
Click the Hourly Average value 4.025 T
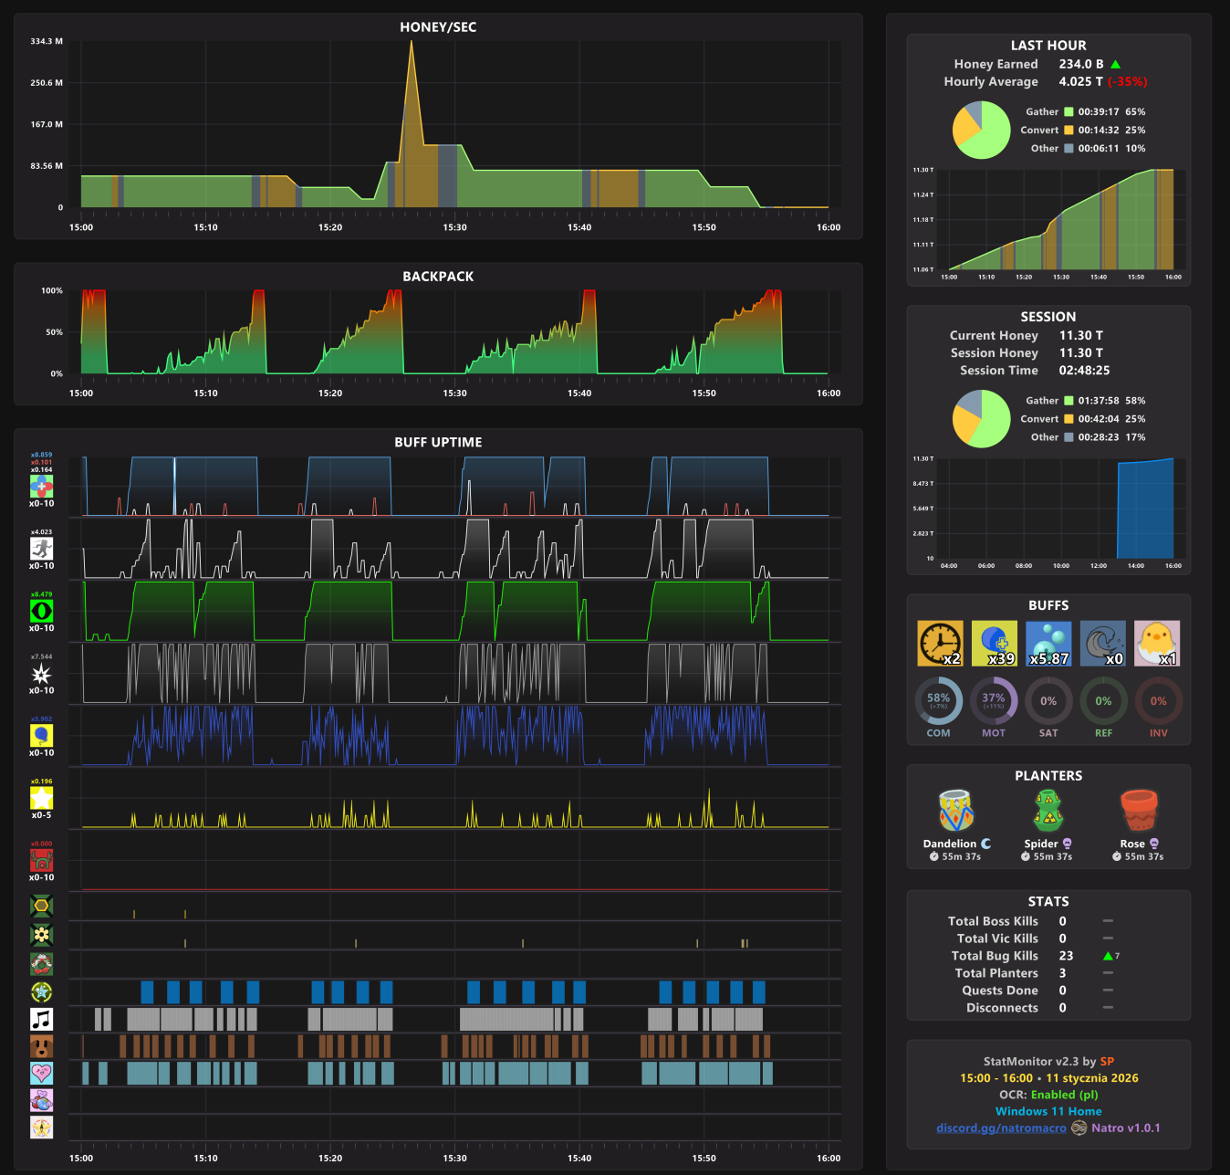click(x=1081, y=81)
